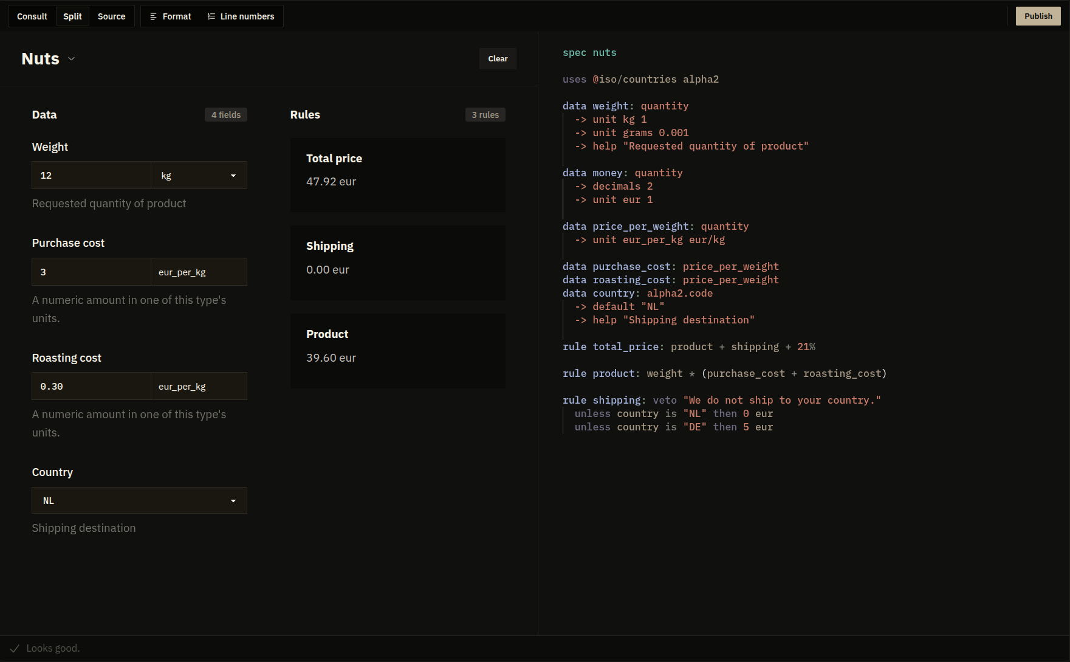
Task: Click the 4 fields badge
Action: pos(226,115)
